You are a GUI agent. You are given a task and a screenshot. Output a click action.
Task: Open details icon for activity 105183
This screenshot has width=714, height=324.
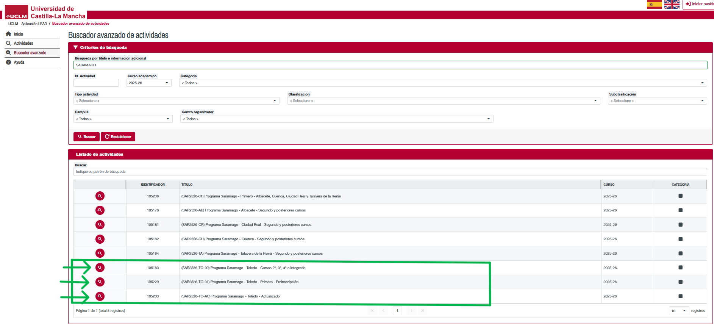pyautogui.click(x=100, y=268)
